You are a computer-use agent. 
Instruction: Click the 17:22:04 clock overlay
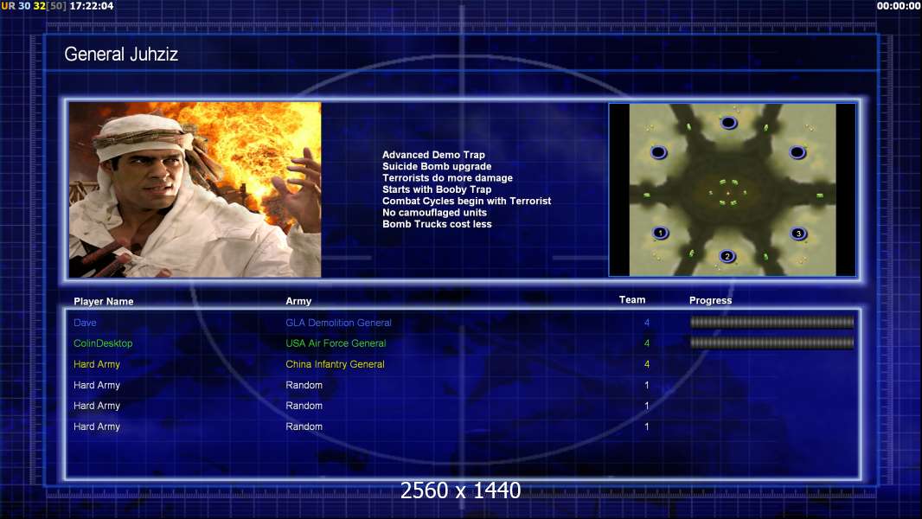click(x=92, y=6)
